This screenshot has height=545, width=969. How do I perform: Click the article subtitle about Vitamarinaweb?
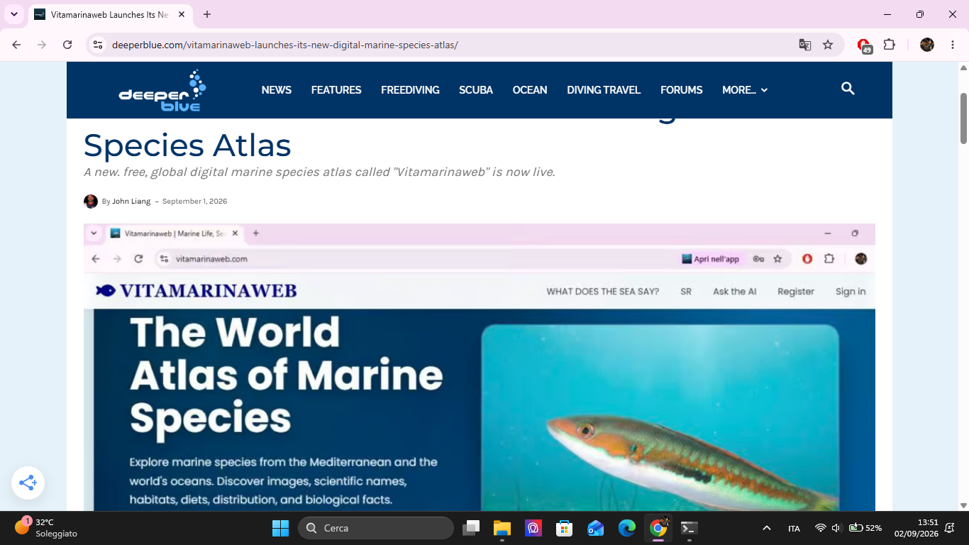319,172
